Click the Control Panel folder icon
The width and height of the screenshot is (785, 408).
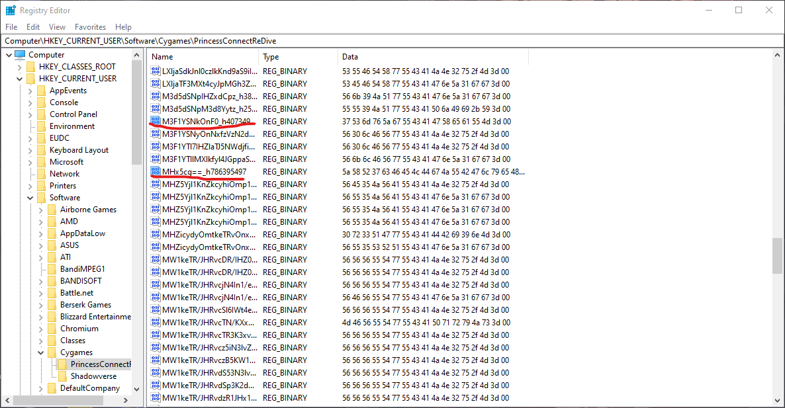pyautogui.click(x=41, y=114)
